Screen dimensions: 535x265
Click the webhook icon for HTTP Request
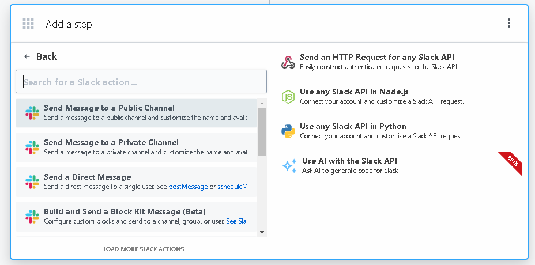(x=288, y=62)
